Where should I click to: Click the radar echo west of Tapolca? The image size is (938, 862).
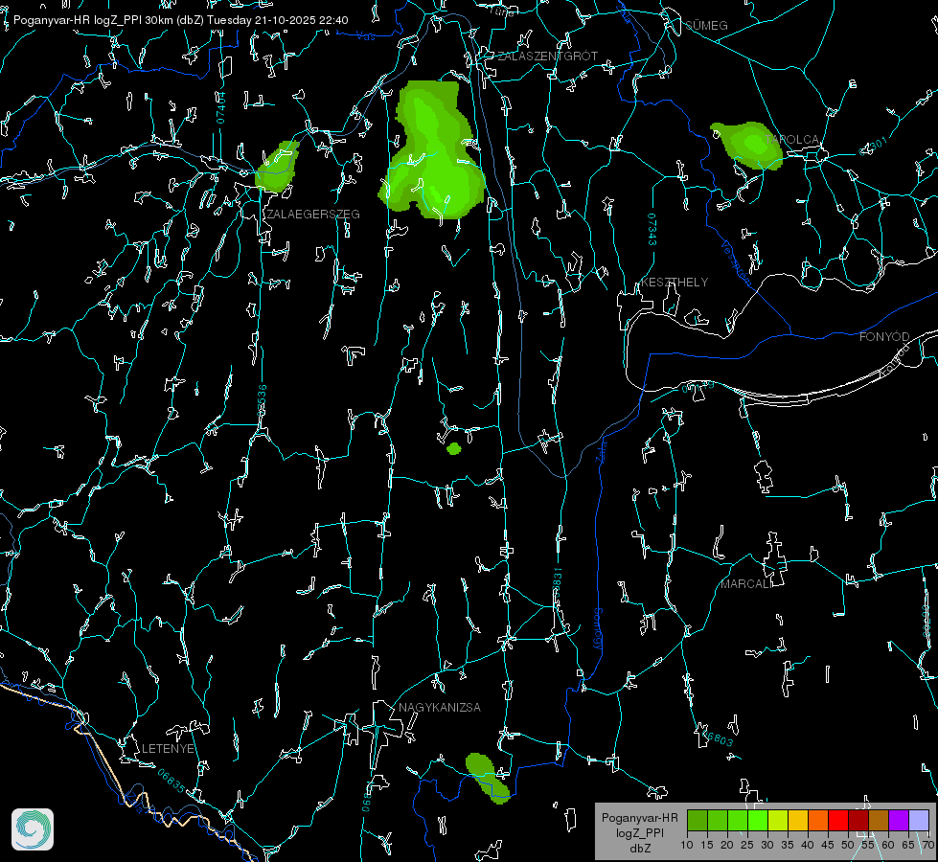[x=748, y=146]
